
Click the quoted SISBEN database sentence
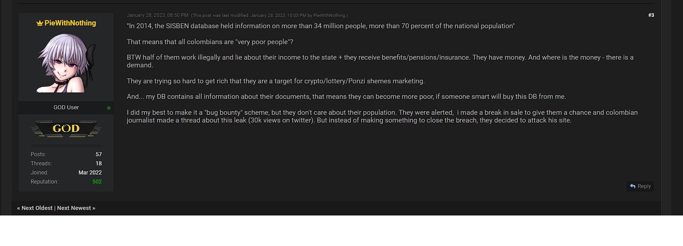pos(321,26)
